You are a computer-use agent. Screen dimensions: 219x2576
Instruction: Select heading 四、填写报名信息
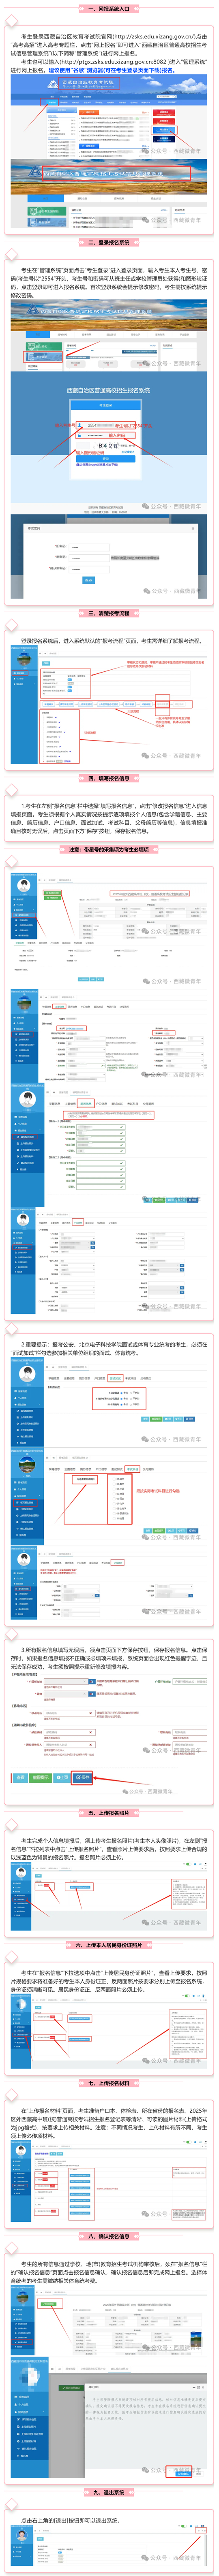pos(109,778)
